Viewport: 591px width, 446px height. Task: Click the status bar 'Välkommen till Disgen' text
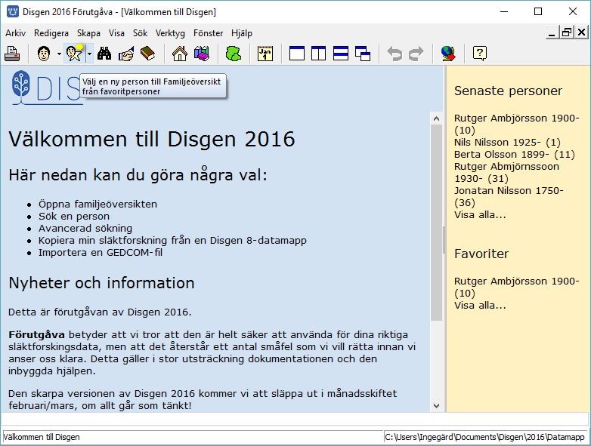click(42, 437)
